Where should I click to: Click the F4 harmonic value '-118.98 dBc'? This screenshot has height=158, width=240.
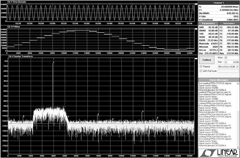(x=232, y=34)
